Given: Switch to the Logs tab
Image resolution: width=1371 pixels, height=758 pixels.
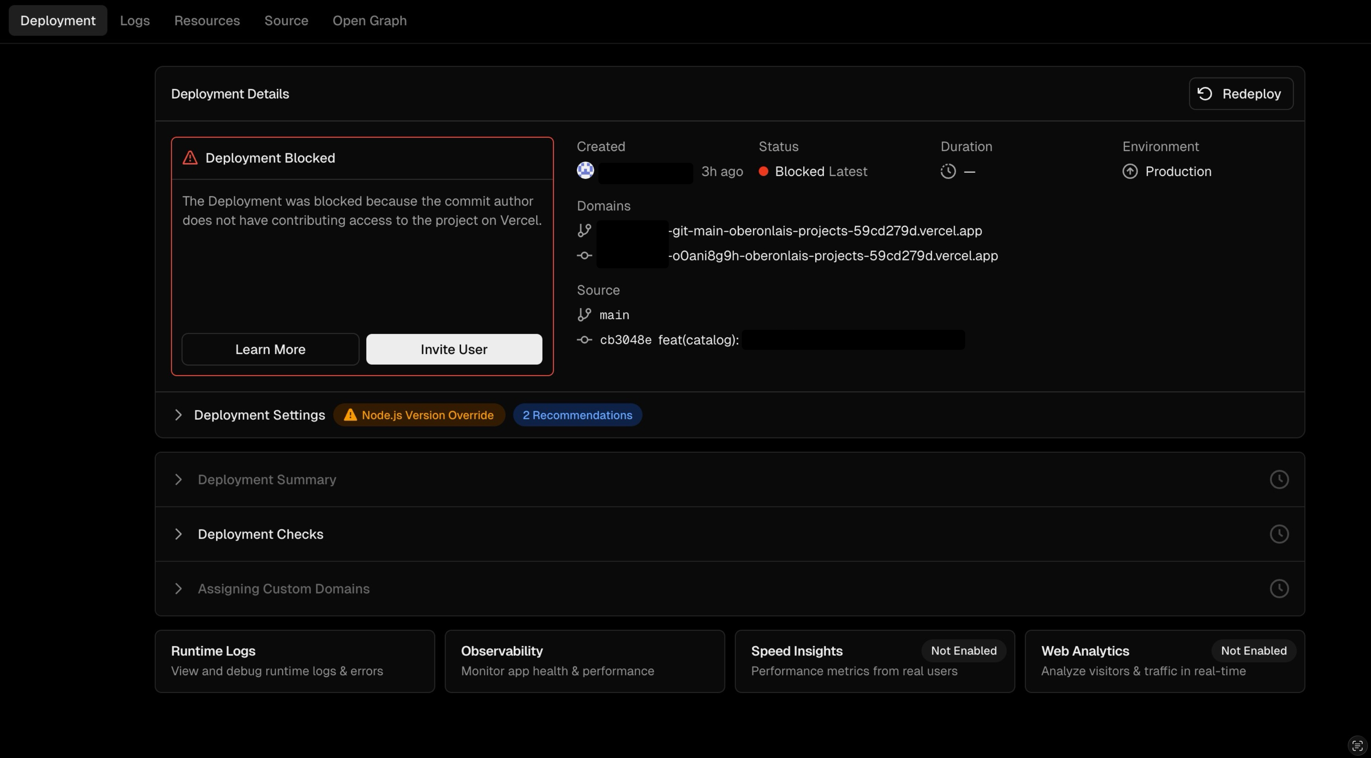Looking at the screenshot, I should point(134,20).
